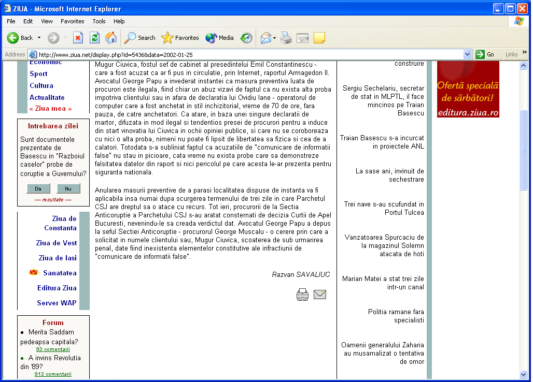Click the editura.ziua.ro red ad banner
This screenshot has width=533, height=382.
468,89
